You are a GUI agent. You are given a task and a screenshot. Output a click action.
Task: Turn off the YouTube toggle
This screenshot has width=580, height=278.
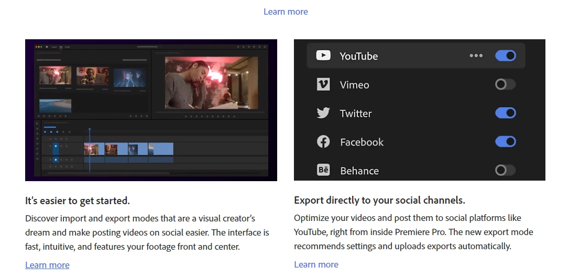click(505, 55)
